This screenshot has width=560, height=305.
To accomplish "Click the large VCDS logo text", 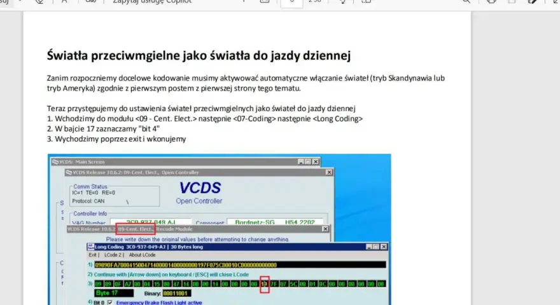I will click(200, 187).
